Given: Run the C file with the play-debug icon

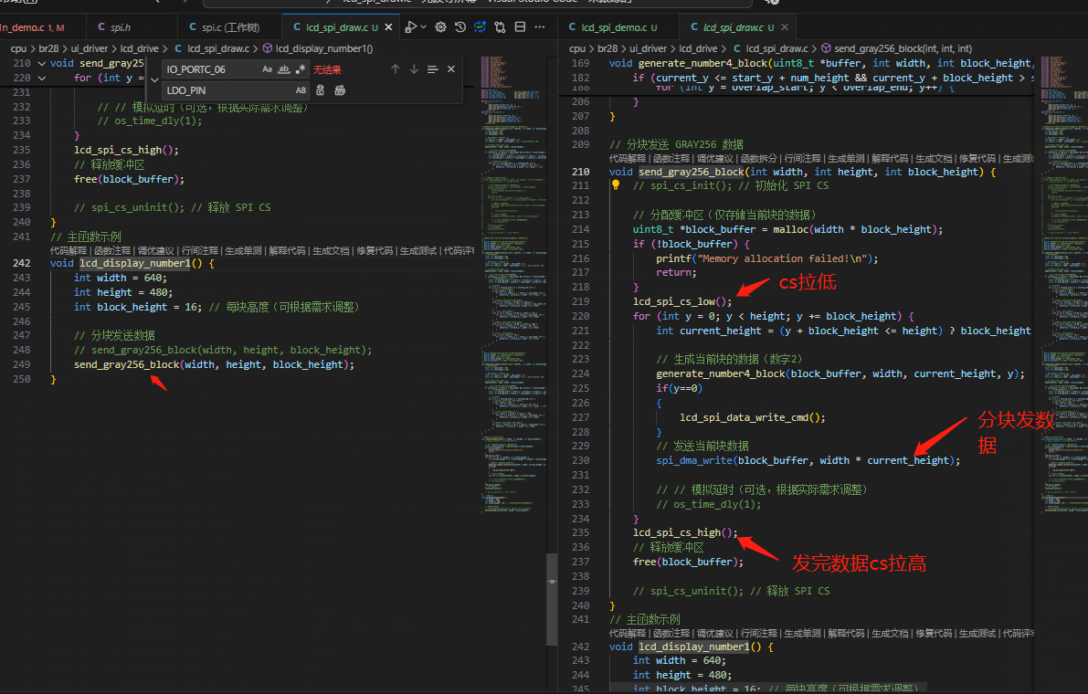Looking at the screenshot, I should click(x=410, y=27).
